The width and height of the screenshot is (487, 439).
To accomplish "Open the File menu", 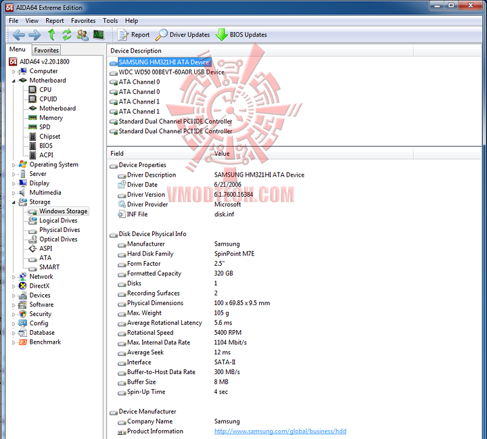I will (14, 21).
